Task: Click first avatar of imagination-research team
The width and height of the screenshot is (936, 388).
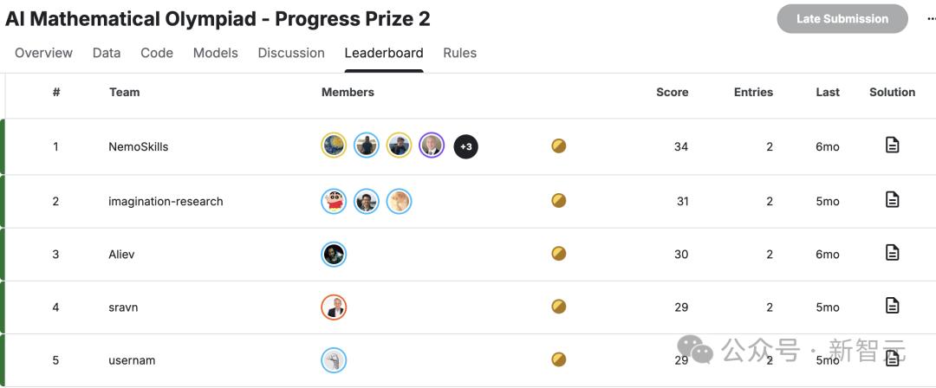Action: tap(334, 201)
